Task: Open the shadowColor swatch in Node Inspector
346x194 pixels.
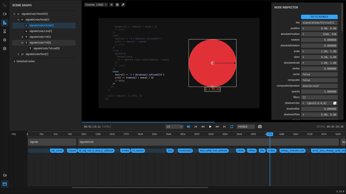Action: [x=334, y=103]
